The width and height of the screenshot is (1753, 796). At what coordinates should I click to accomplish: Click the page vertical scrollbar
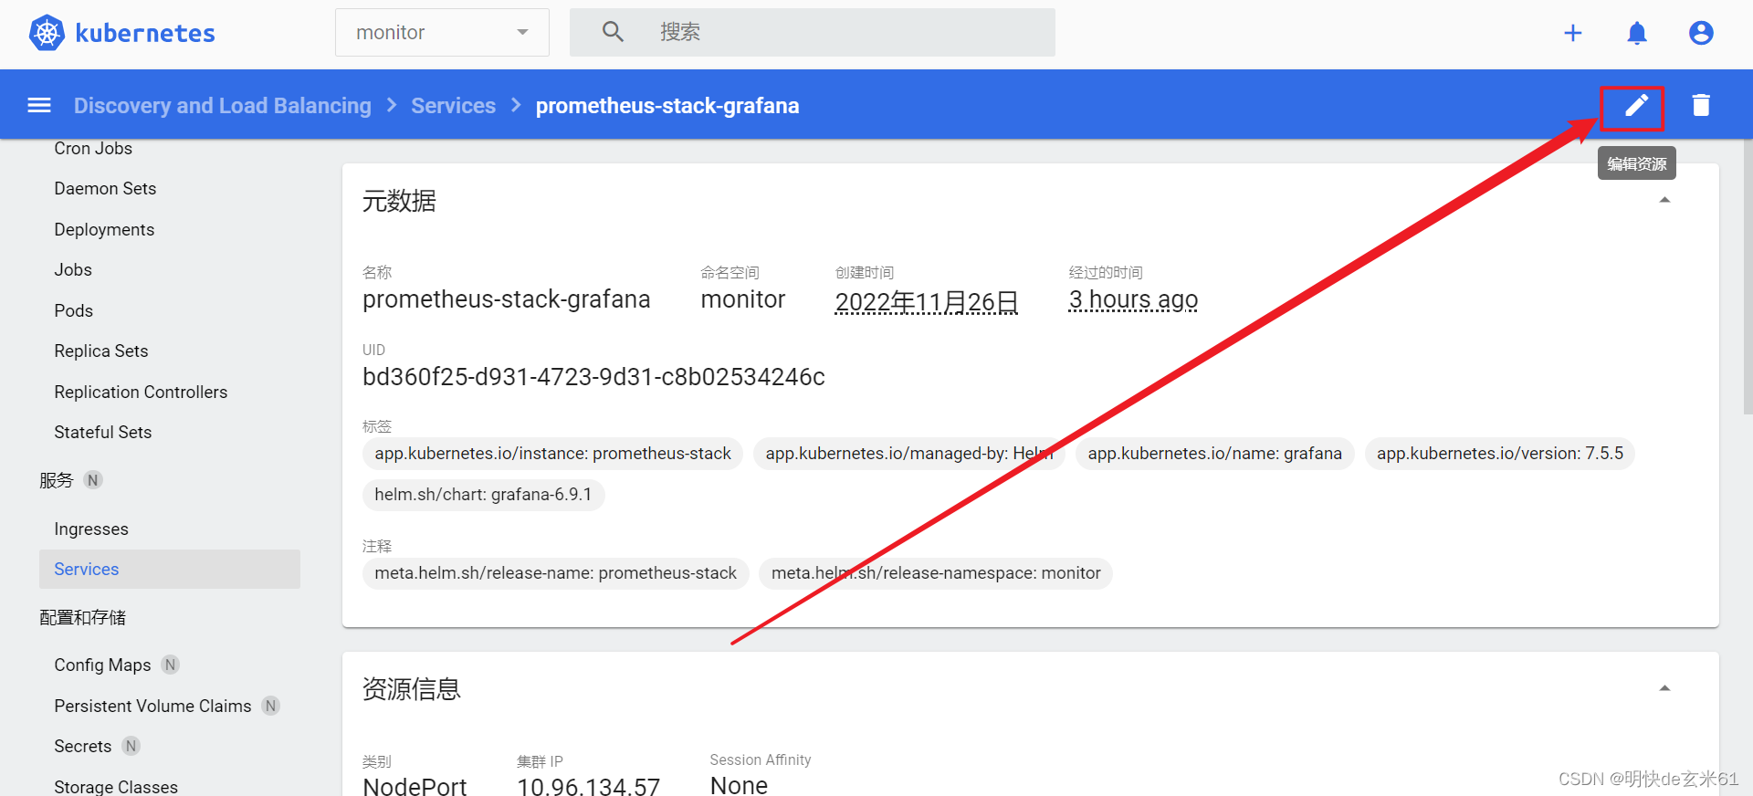[x=1748, y=278]
